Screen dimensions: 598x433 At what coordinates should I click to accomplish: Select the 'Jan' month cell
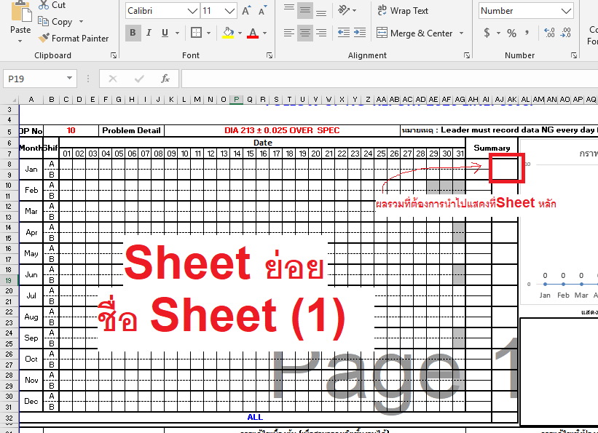[31, 170]
